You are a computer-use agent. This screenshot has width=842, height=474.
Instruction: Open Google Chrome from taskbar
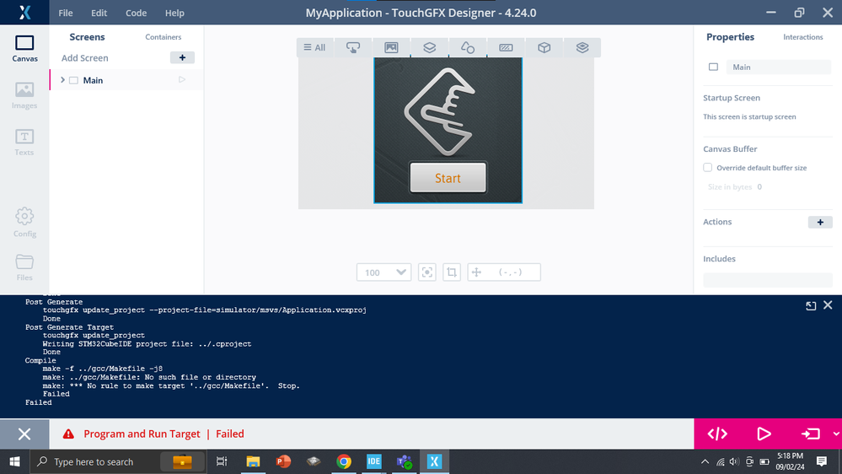(x=344, y=461)
